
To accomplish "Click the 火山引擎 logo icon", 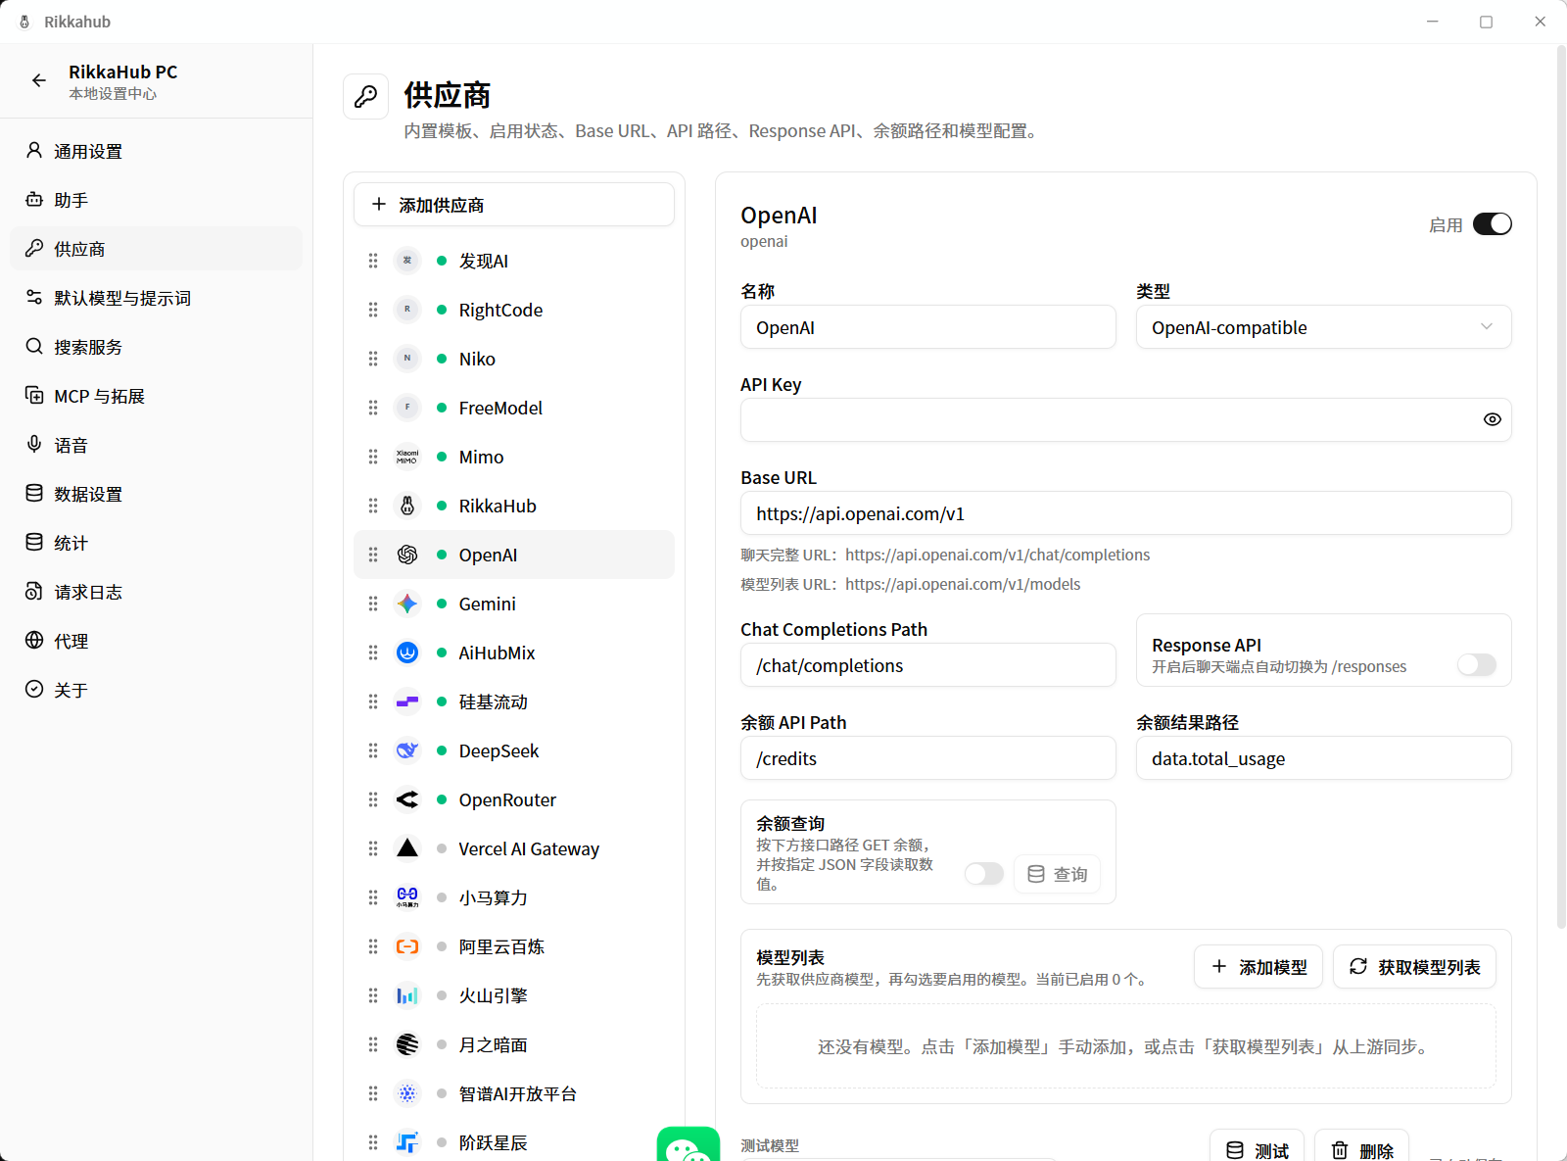I will [x=407, y=995].
